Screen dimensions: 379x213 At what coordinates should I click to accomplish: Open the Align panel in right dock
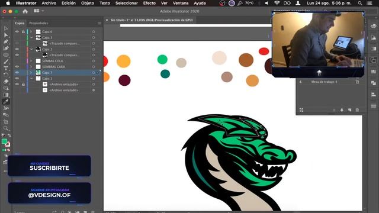click(x=374, y=95)
